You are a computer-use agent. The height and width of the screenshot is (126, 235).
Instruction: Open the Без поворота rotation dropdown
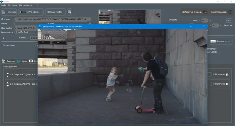[x=221, y=41]
